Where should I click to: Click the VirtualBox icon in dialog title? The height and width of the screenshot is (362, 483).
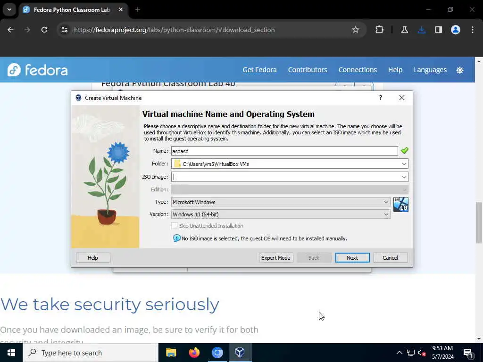pyautogui.click(x=78, y=98)
